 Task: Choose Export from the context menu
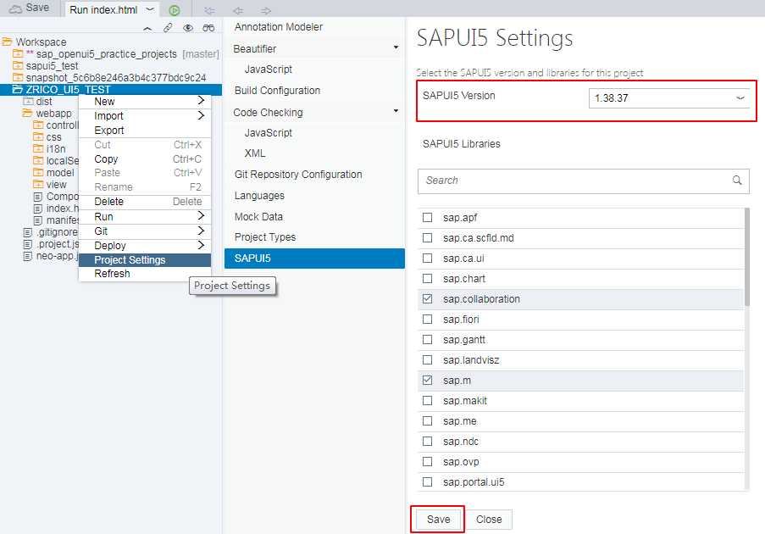[x=145, y=131]
